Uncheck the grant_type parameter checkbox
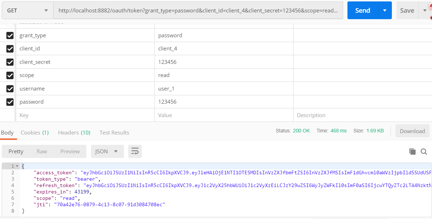Viewport: 432px width, 219px height. 10,35
